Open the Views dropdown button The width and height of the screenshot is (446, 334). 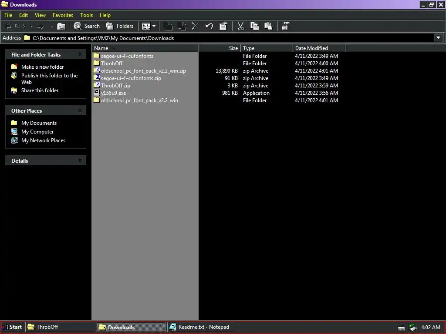[149, 27]
